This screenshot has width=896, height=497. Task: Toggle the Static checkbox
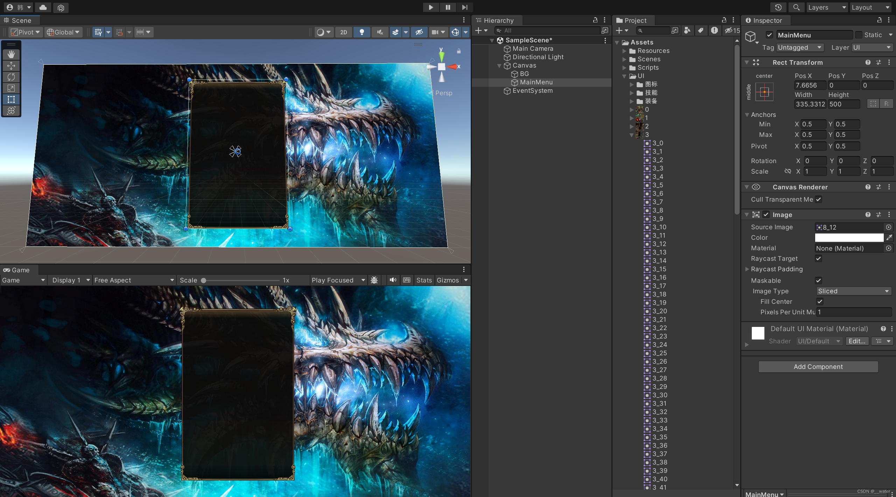click(859, 35)
